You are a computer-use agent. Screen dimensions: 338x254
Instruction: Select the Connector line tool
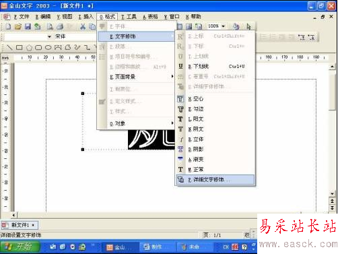click(87, 47)
